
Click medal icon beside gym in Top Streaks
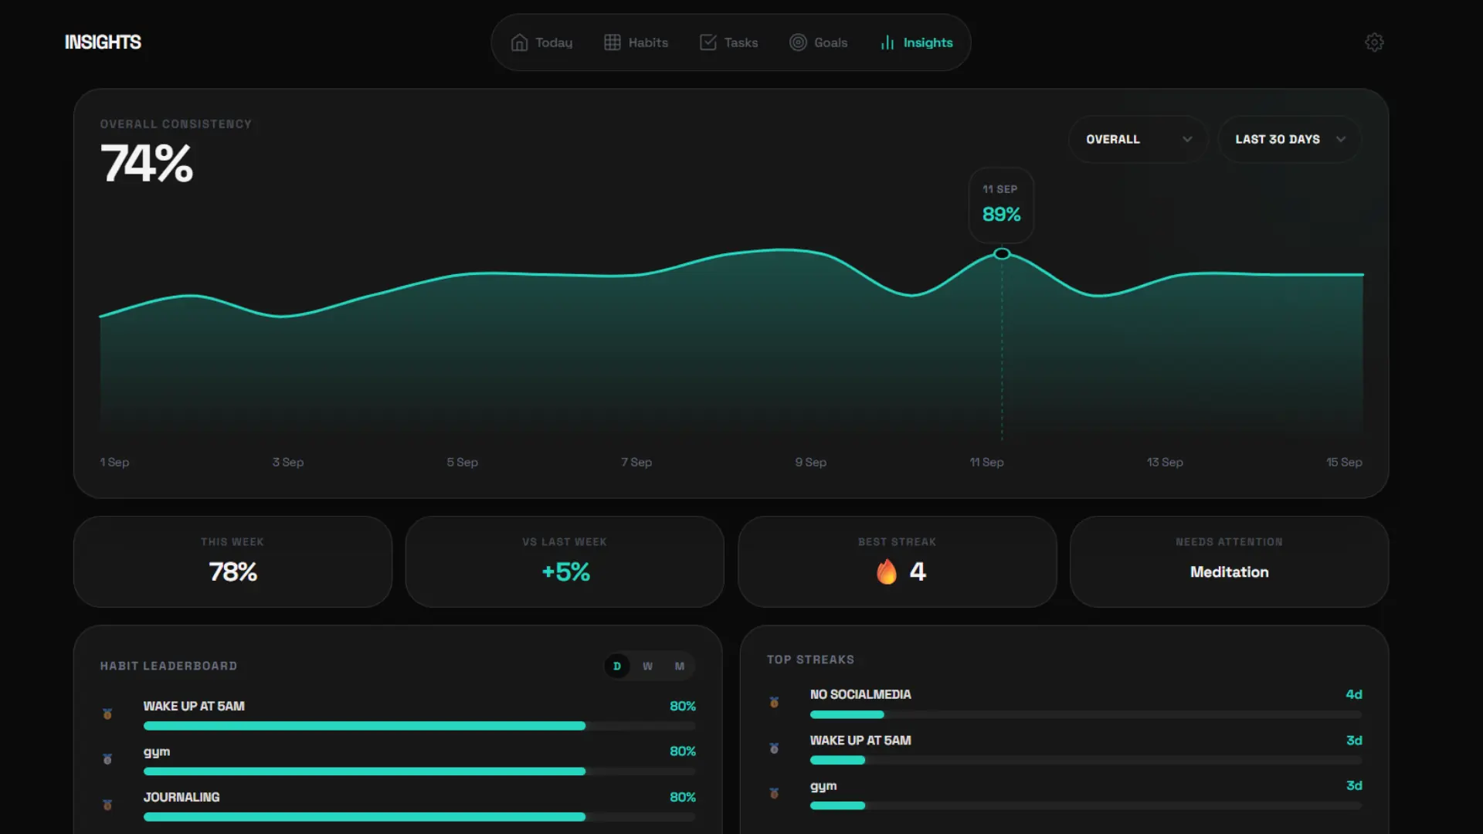(774, 793)
